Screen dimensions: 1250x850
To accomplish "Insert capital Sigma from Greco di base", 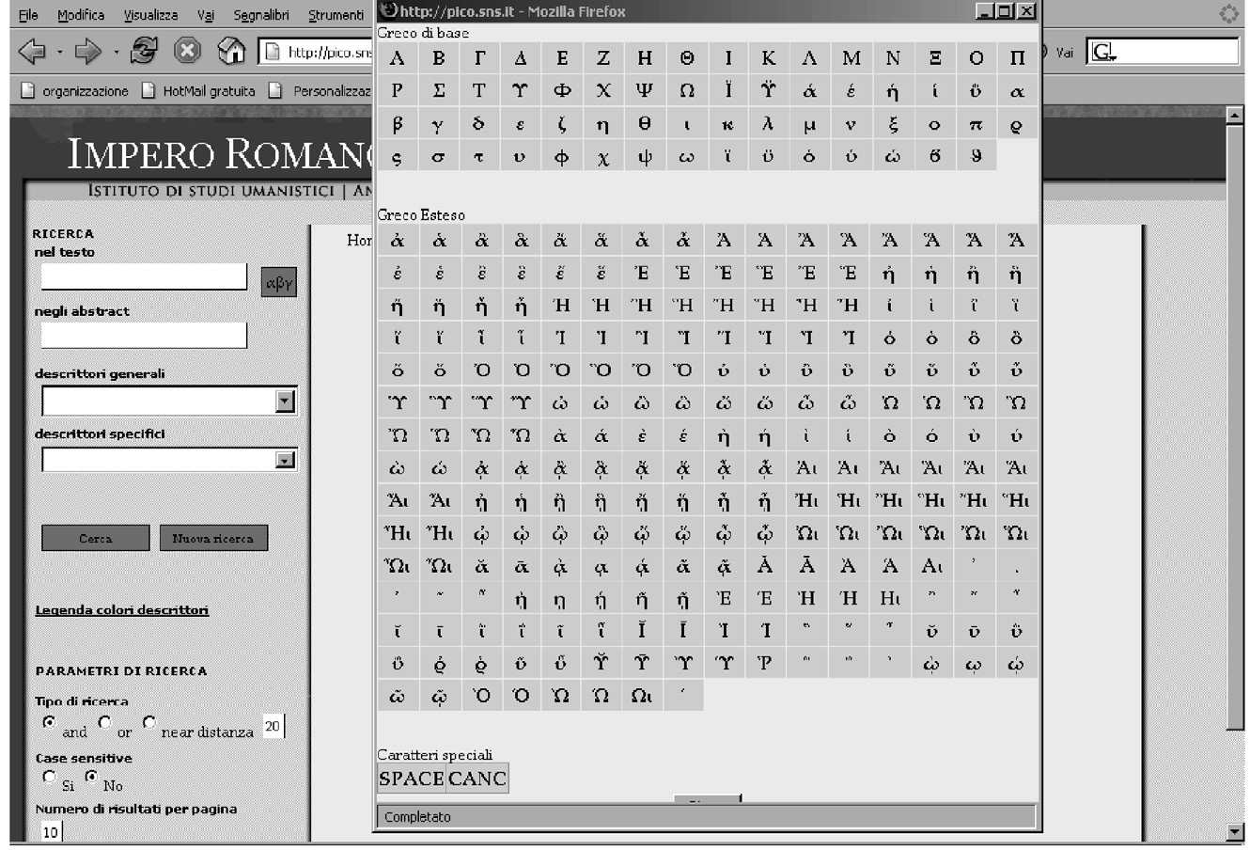I will (x=439, y=91).
